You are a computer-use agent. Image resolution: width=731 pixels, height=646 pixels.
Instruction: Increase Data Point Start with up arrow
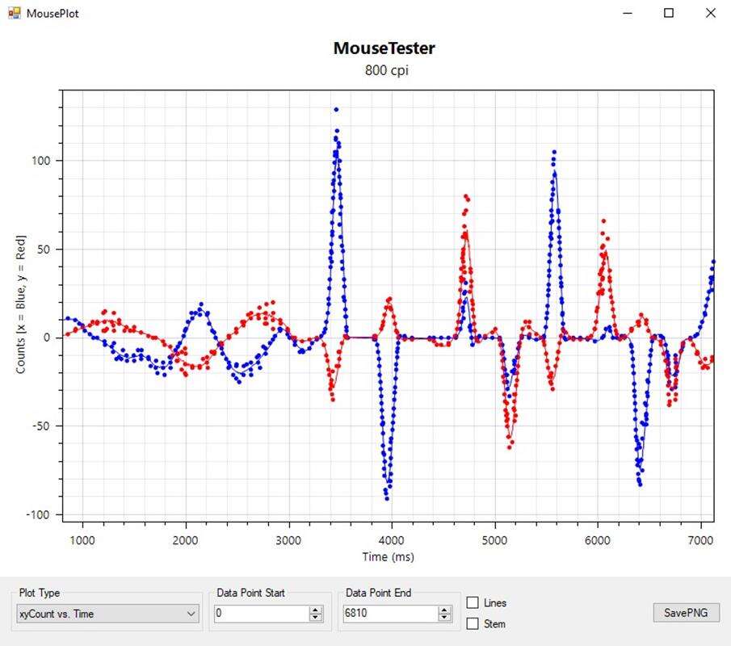[316, 610]
